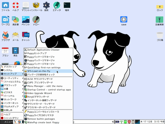Expand the ファイルシステム submenu

coord(12,82)
